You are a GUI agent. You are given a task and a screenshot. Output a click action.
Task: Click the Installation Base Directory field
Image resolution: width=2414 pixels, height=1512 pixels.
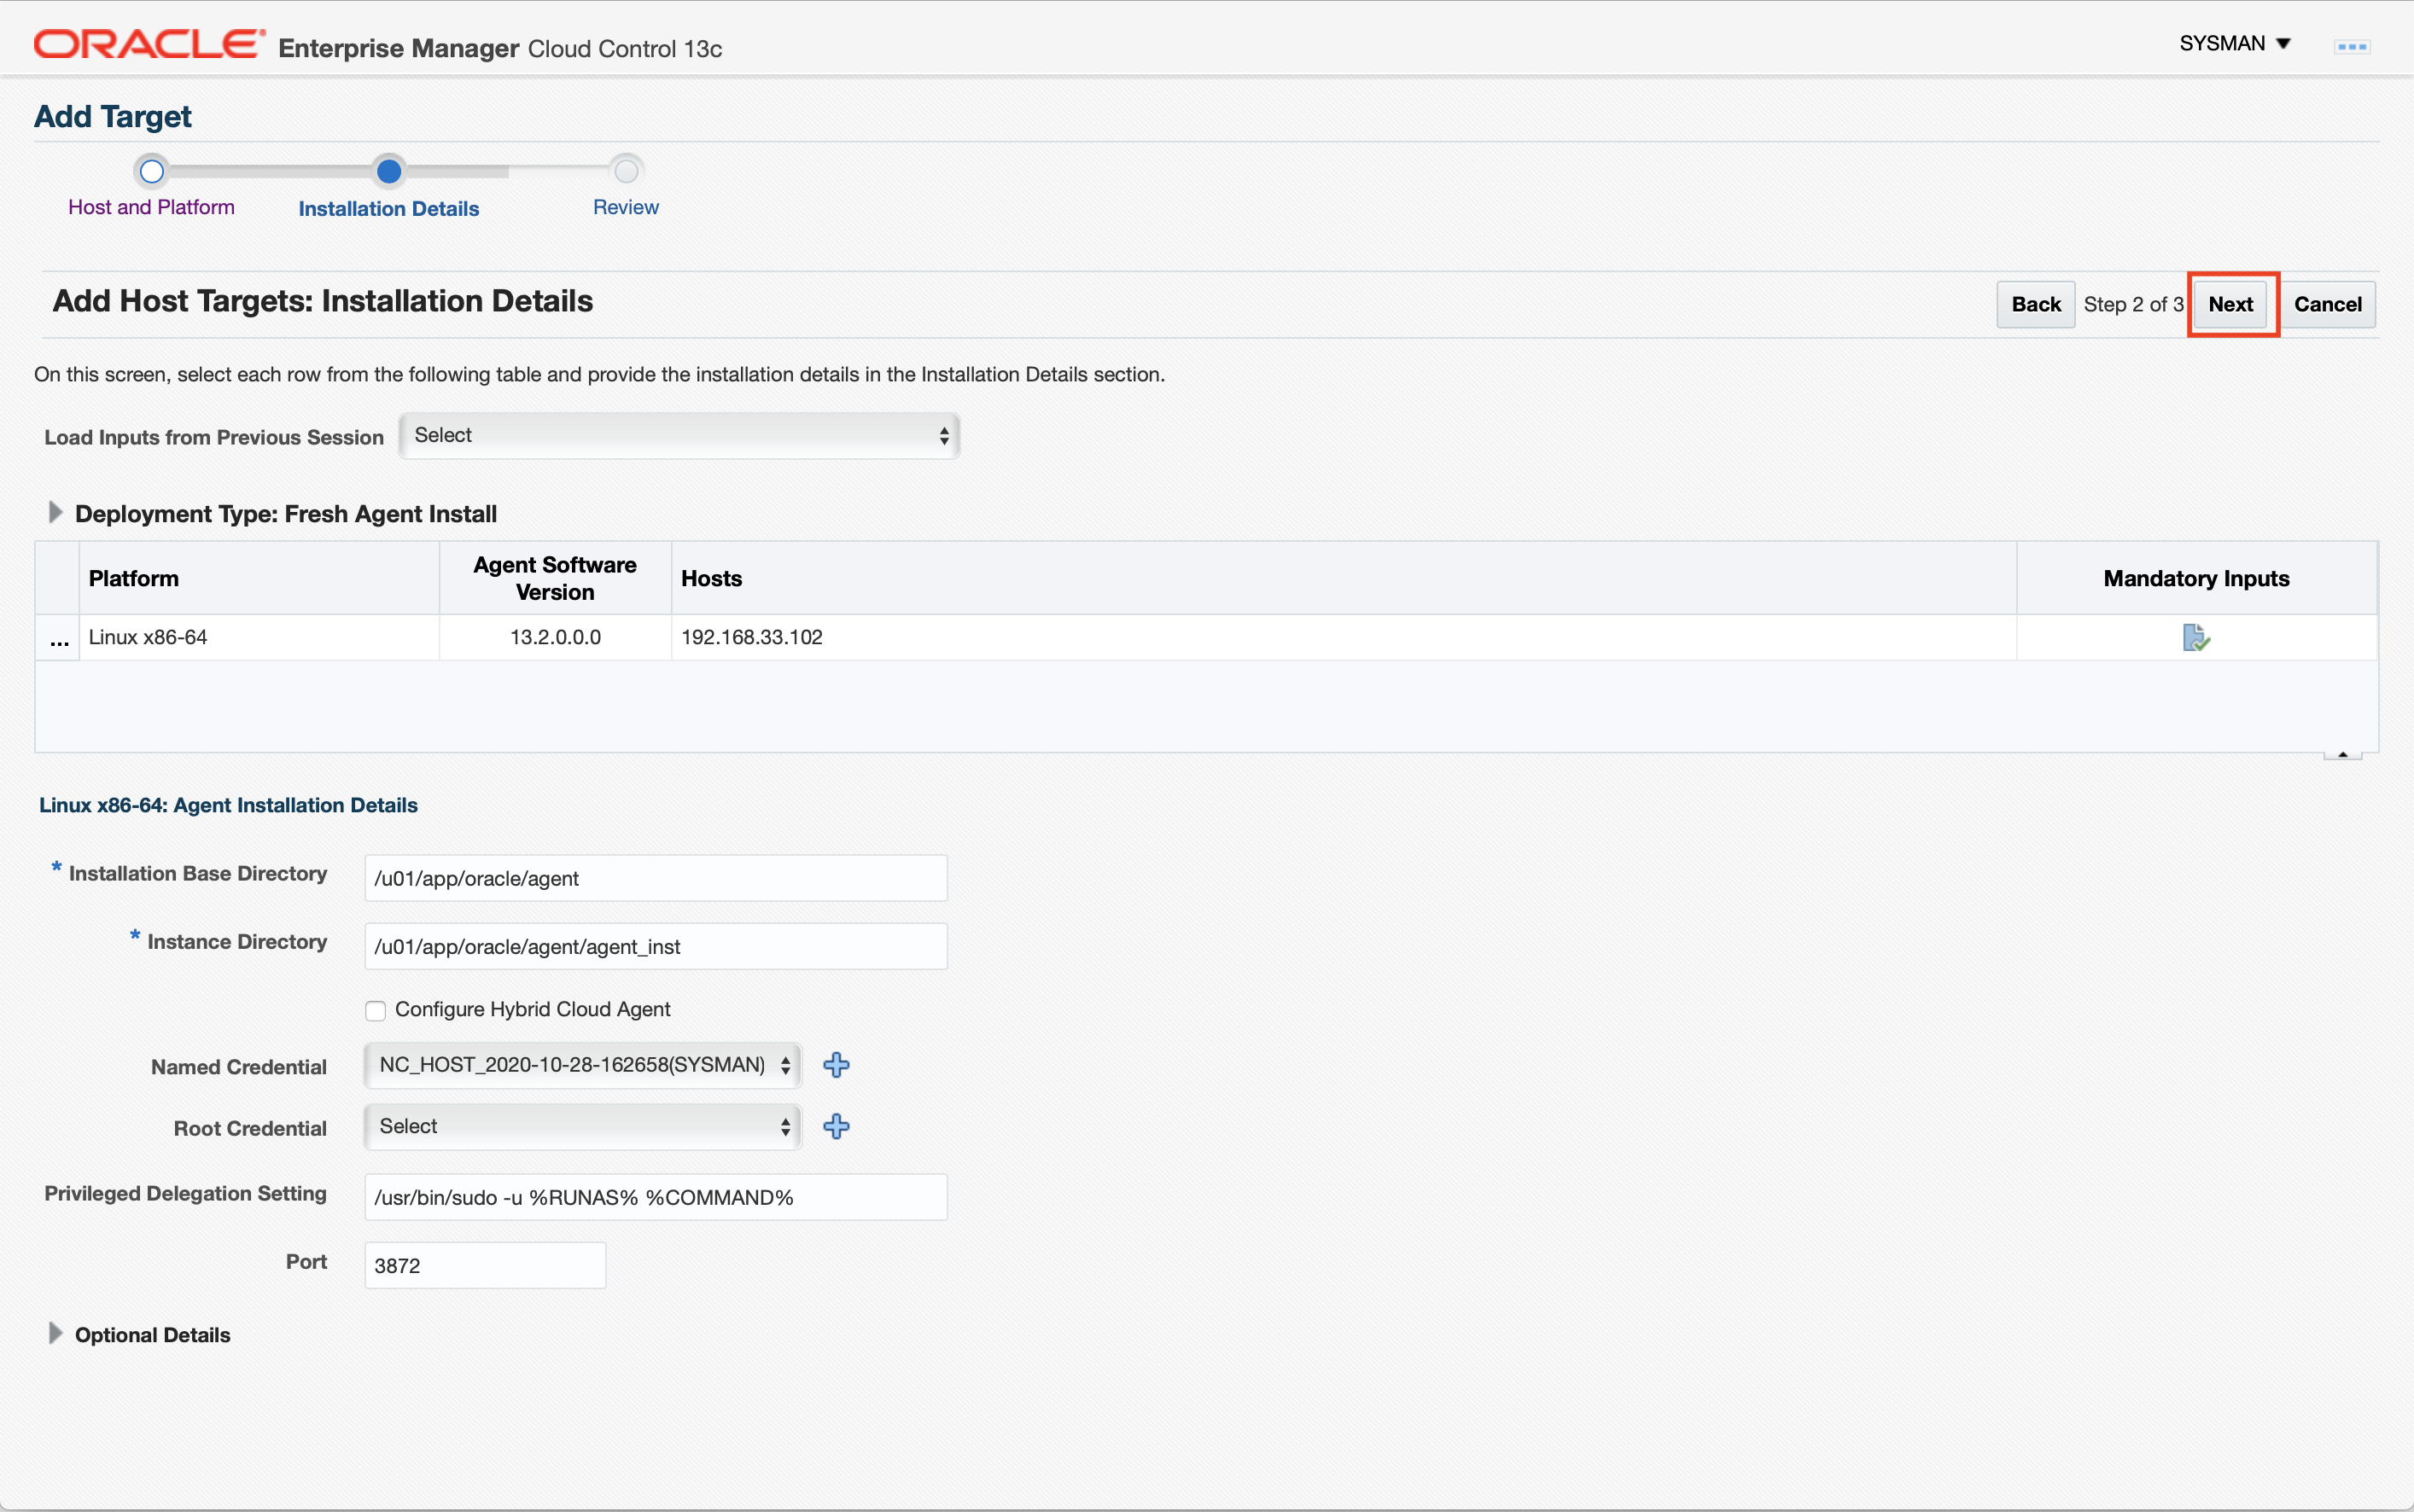656,878
